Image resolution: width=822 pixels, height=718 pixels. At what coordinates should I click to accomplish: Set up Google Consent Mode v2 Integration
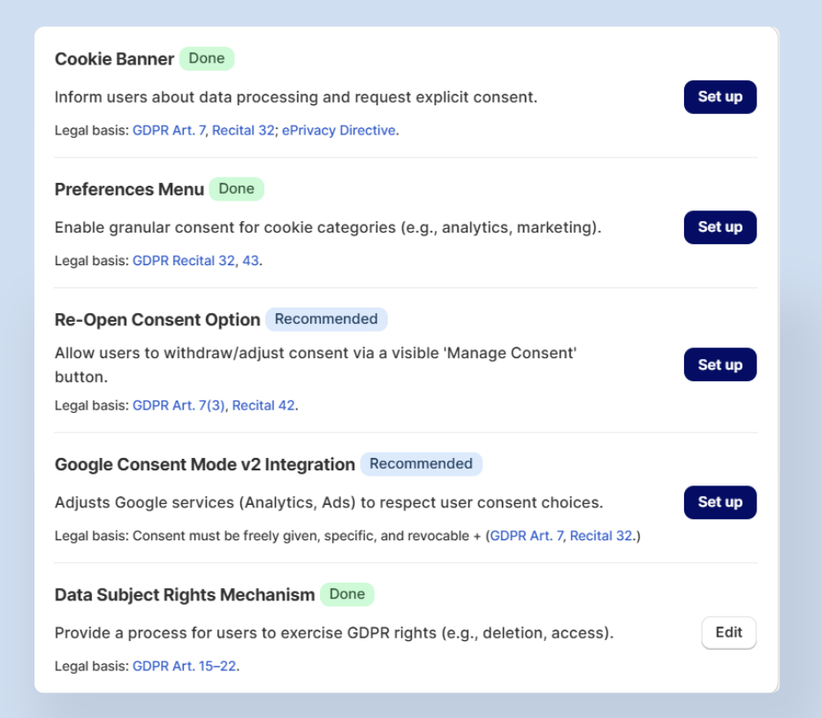coord(719,502)
